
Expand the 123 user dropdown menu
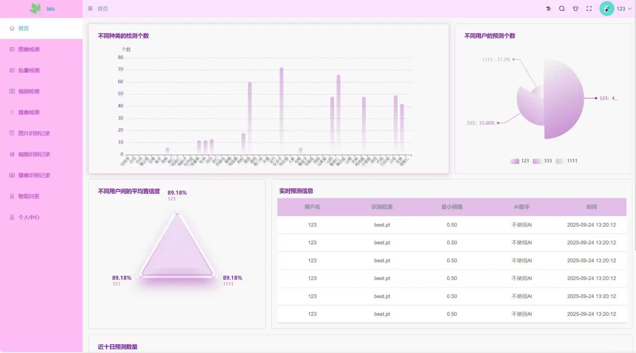(x=622, y=8)
